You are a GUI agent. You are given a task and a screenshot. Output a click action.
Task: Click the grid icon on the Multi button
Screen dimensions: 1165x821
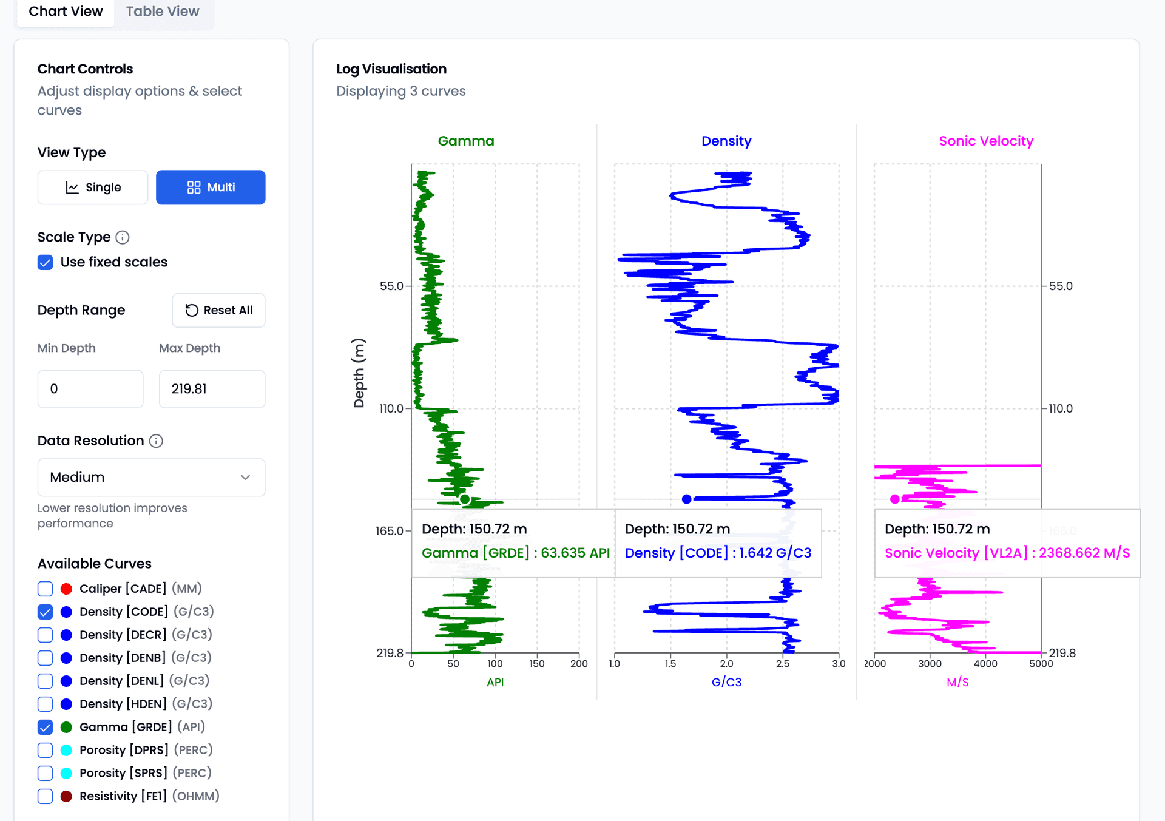pyautogui.click(x=194, y=187)
